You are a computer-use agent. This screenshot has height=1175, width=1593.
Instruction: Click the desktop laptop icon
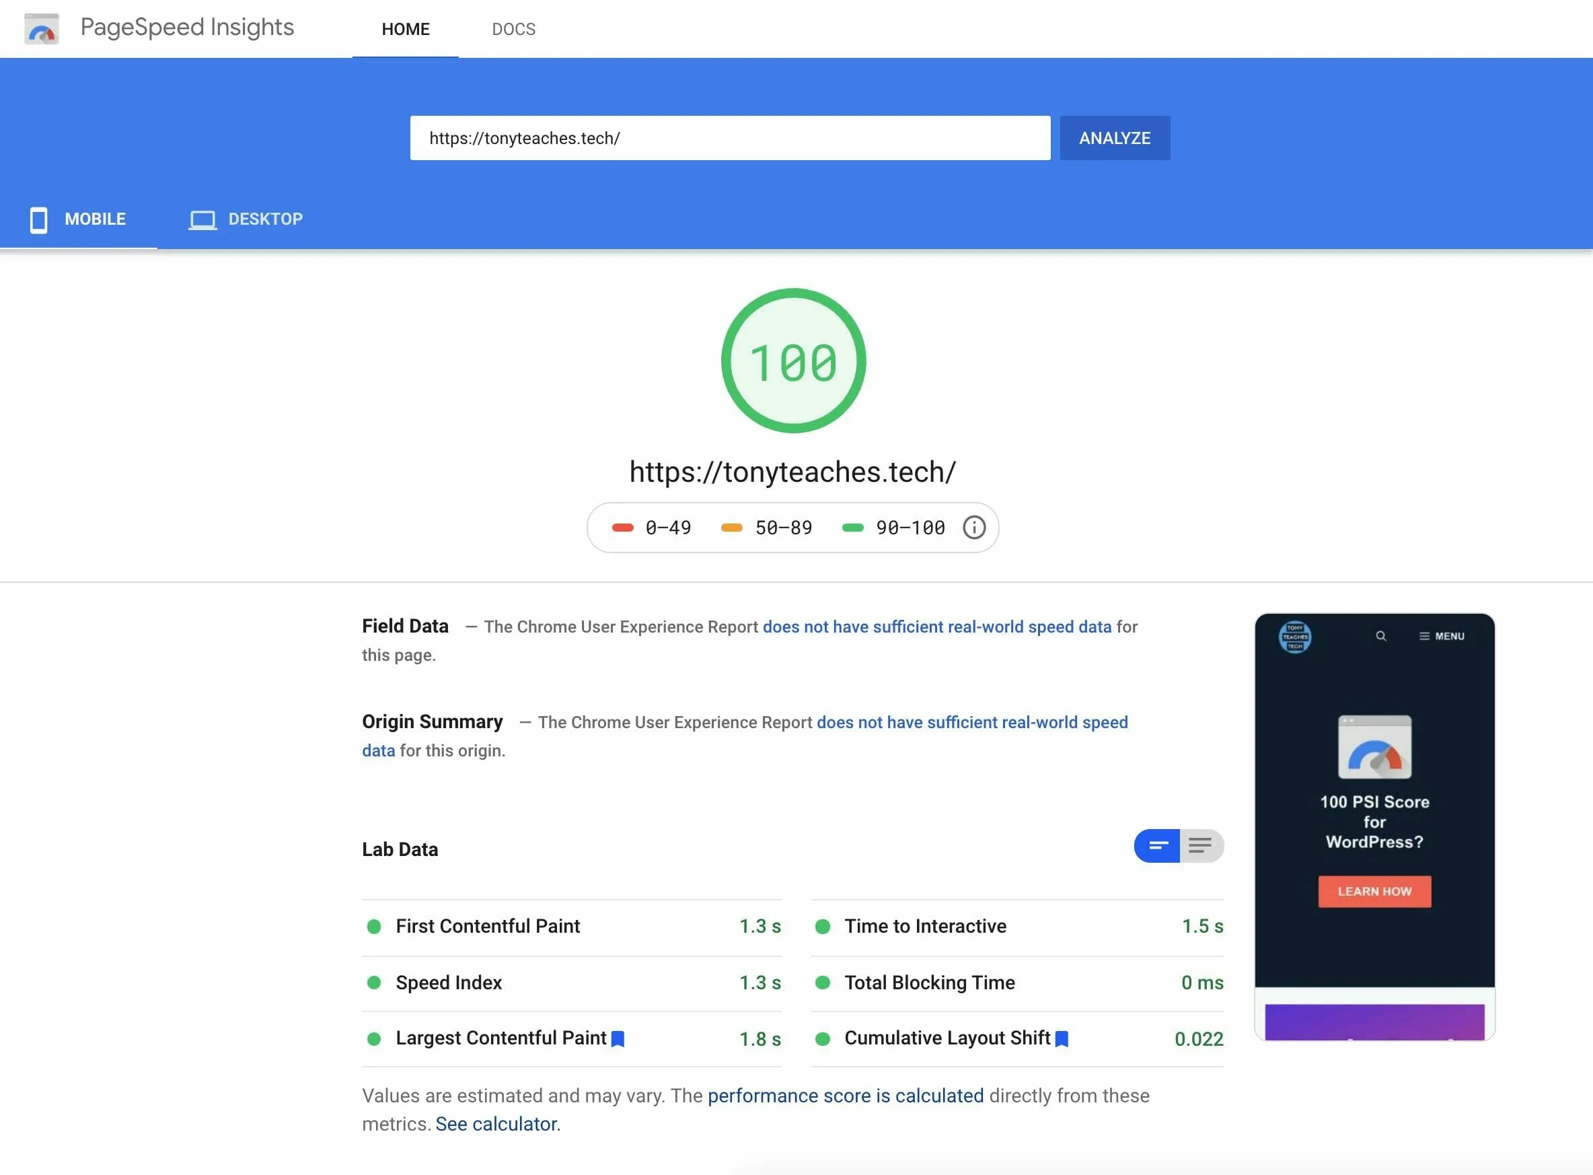click(x=202, y=220)
